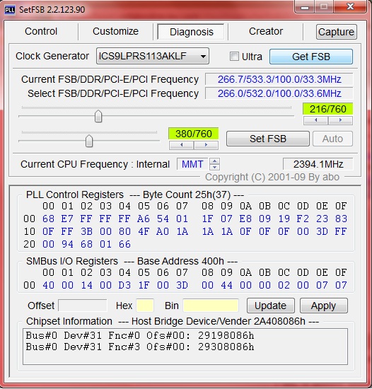Switch to the Customize tab
The width and height of the screenshot is (372, 389).
tap(115, 32)
